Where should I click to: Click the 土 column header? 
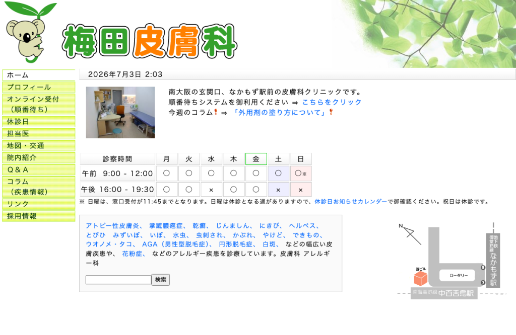[278, 159]
